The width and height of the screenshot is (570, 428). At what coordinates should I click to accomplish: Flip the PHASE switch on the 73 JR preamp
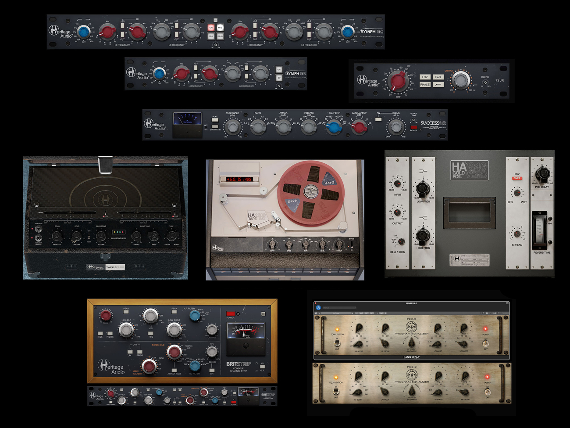click(425, 85)
